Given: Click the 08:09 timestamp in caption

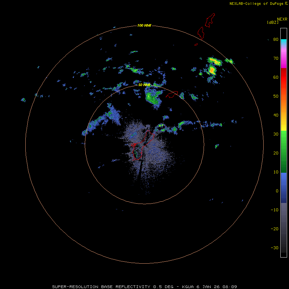Looking at the screenshot, I should click(x=230, y=287).
